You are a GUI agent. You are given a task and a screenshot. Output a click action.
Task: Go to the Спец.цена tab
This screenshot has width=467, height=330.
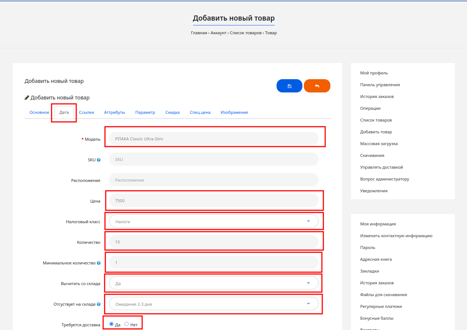point(200,112)
